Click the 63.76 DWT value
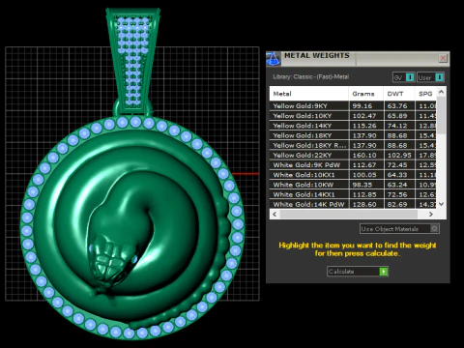464x348 pixels. coord(397,105)
